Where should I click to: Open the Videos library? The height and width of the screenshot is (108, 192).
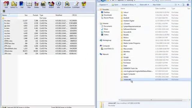pos(105,35)
